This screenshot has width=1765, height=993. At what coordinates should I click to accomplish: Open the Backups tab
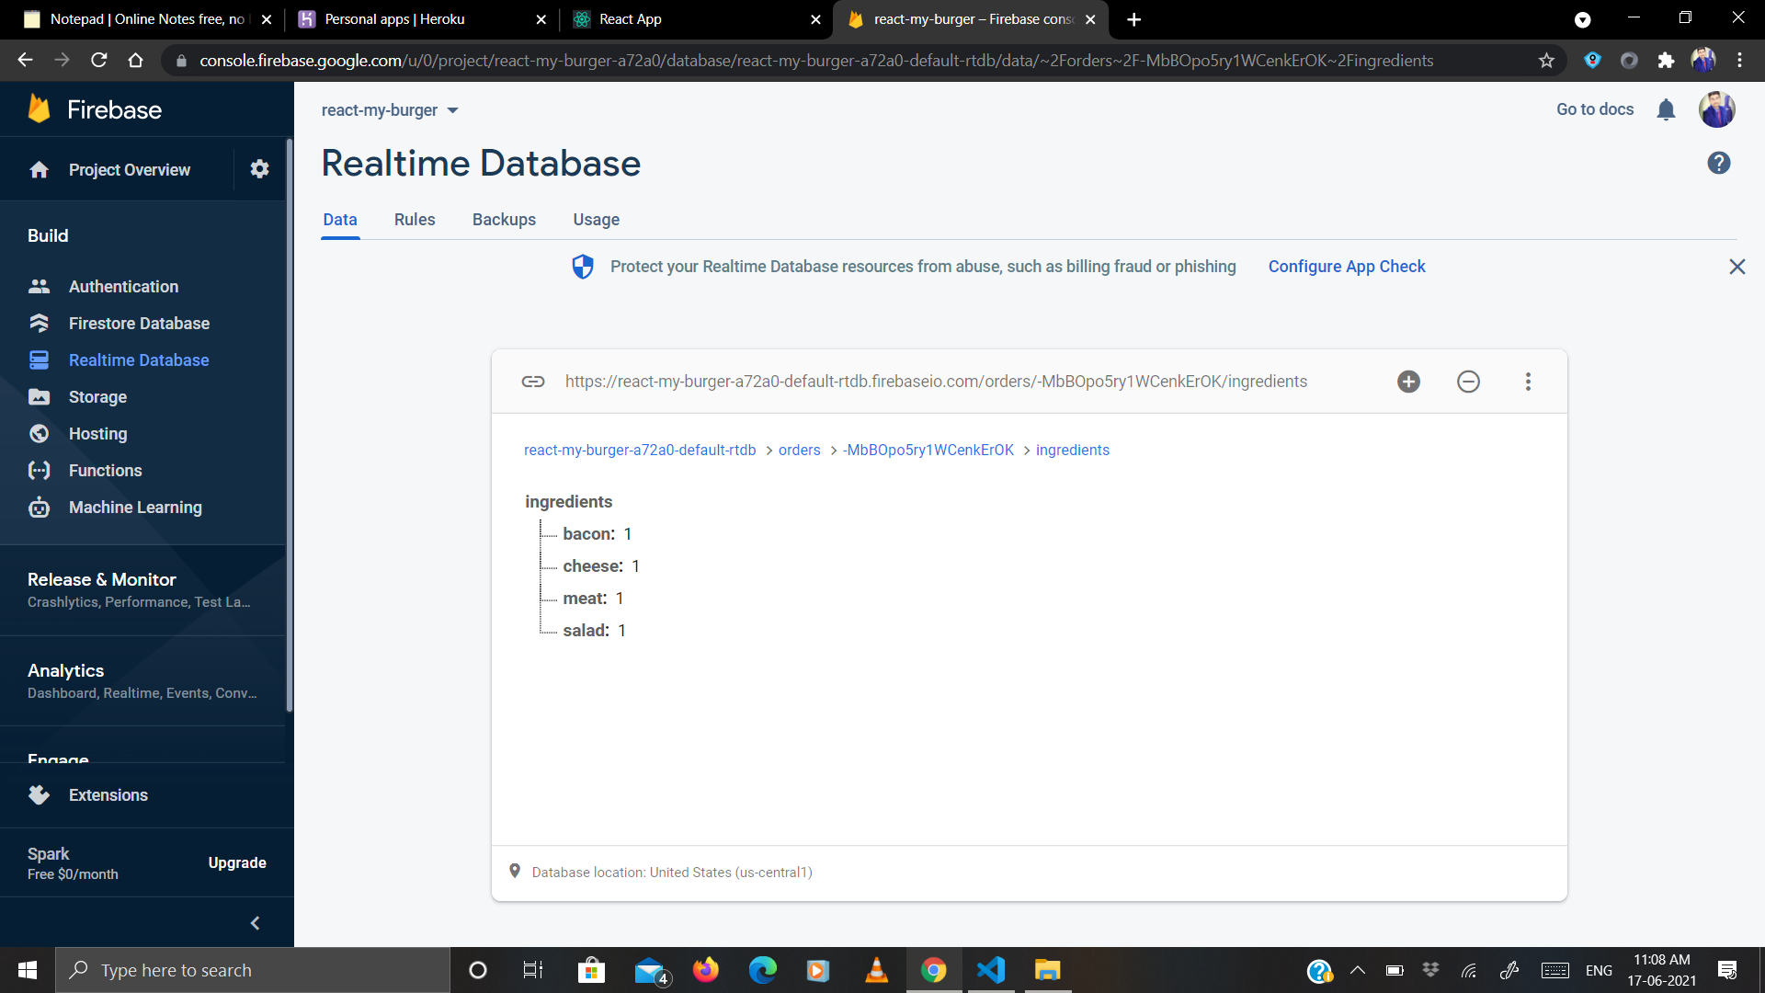click(504, 220)
